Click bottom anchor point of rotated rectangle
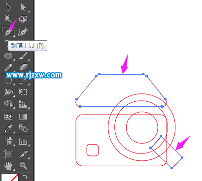Screen dimensions: 202x181 [171, 168]
